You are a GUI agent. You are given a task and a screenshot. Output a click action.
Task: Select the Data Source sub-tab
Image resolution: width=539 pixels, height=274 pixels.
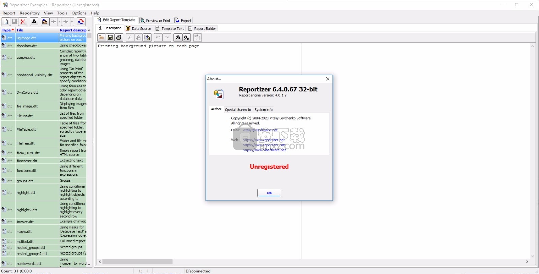(138, 29)
